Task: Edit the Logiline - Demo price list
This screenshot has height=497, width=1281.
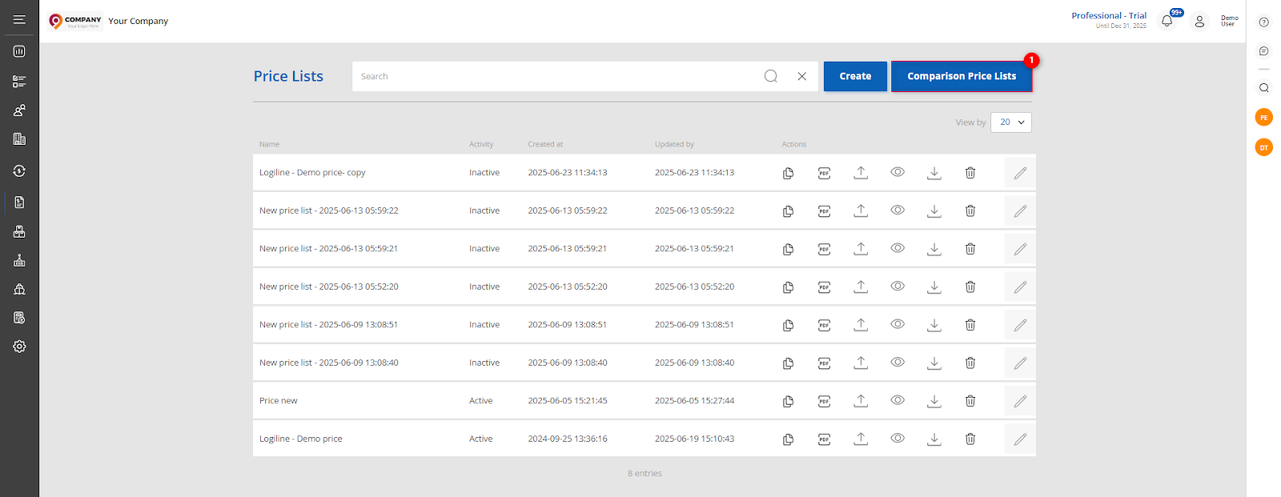Action: pos(1020,439)
